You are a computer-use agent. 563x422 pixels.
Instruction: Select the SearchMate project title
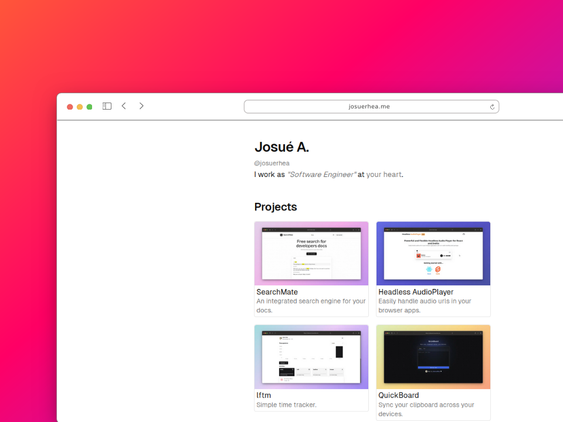(277, 292)
